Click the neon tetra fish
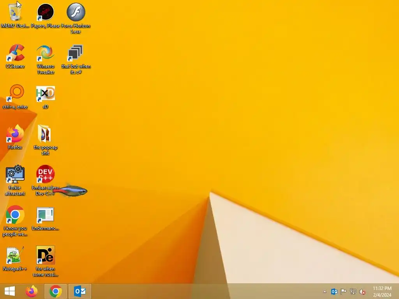The width and height of the screenshot is (399, 299). click(x=70, y=191)
